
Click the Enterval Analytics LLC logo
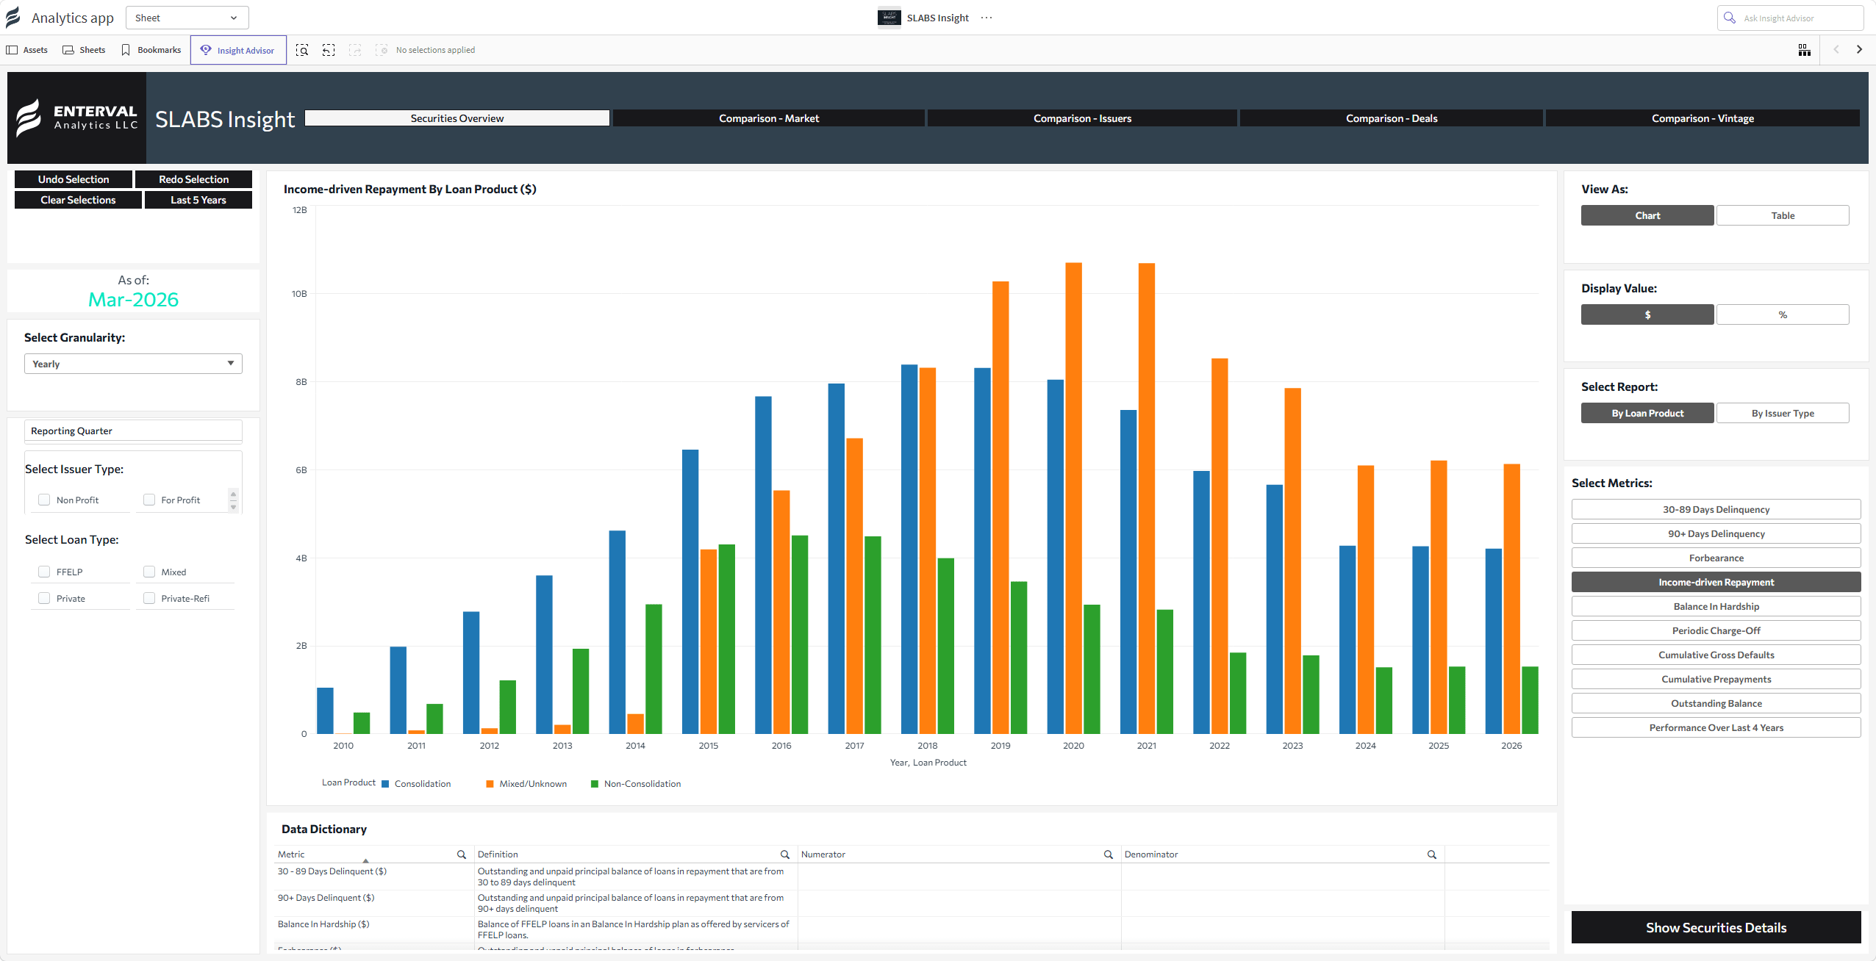76,118
